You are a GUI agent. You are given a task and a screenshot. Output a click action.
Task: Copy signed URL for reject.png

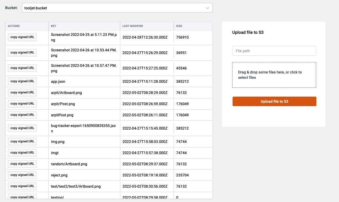point(22,175)
